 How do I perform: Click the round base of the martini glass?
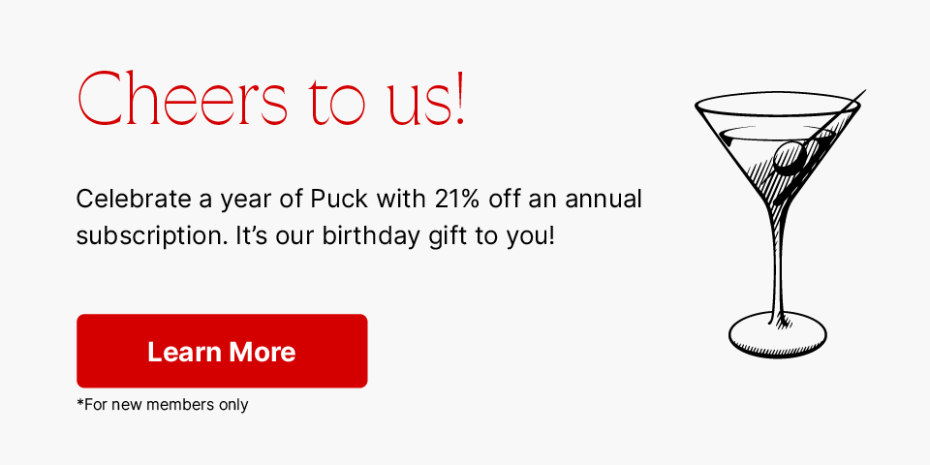click(778, 336)
